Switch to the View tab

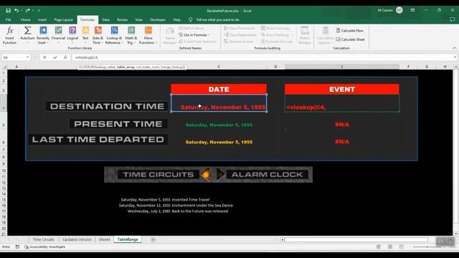(138, 19)
